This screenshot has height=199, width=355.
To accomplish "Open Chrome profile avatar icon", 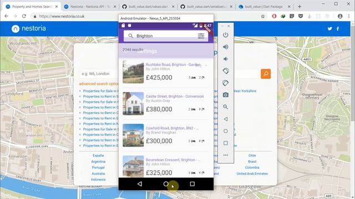I will click(x=340, y=16).
